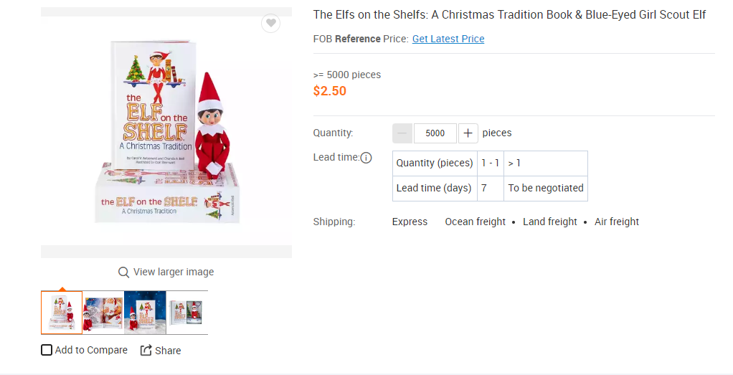Click the quantity input field showing 5000
Viewport: 733px width, 375px height.
click(435, 133)
